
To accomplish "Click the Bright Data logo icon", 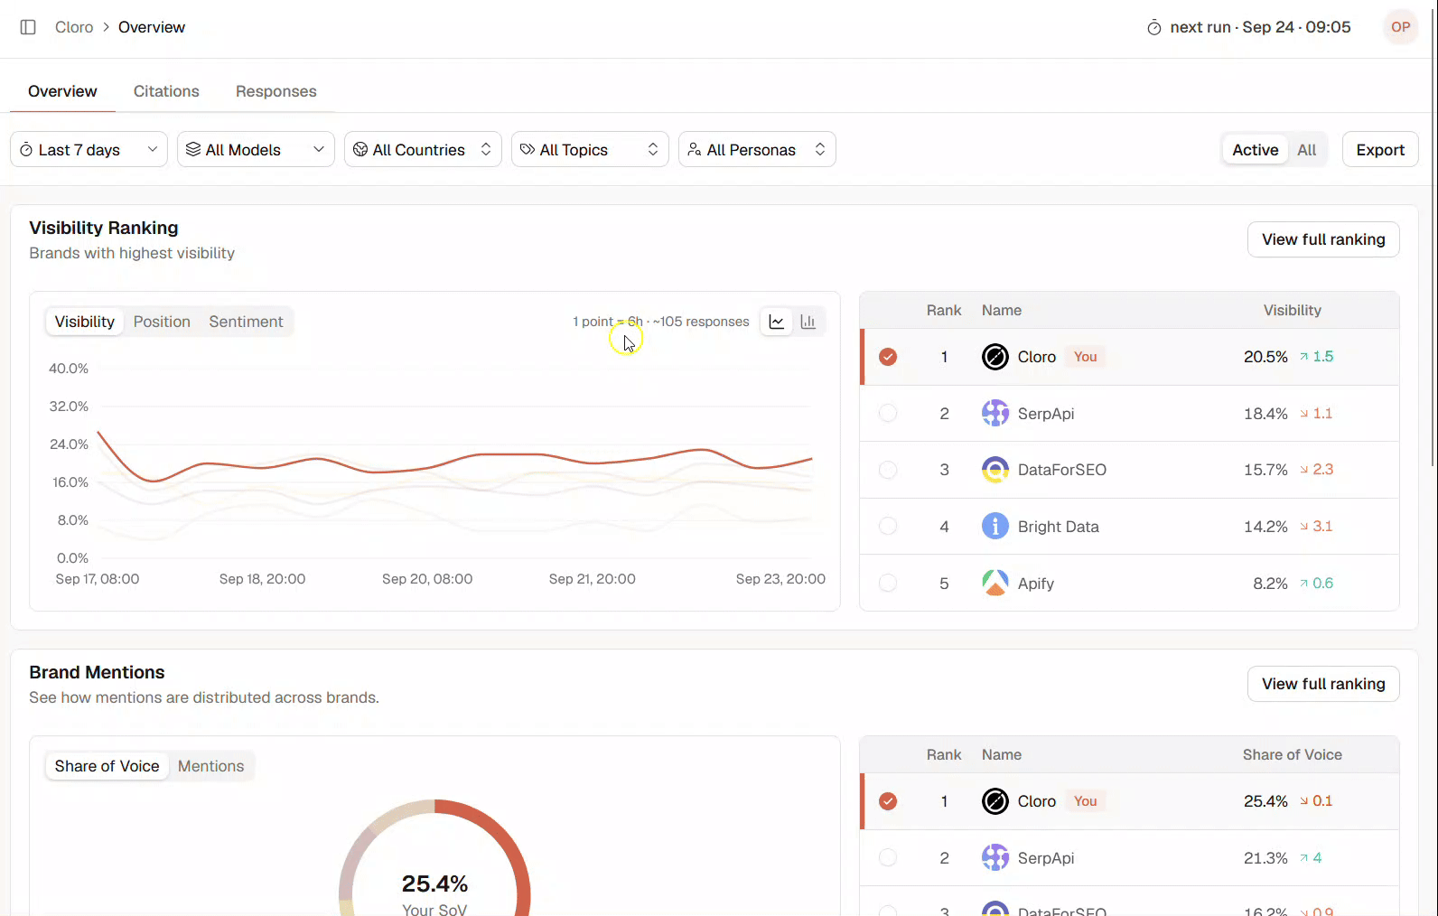I will pos(994,527).
